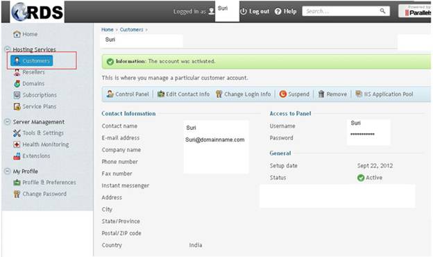
Task: Click the IIS Application Pool icon
Action: tap(359, 94)
